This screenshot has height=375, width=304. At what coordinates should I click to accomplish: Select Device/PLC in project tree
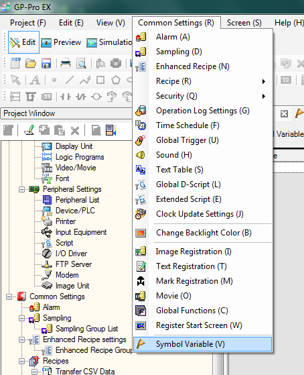[x=75, y=211]
